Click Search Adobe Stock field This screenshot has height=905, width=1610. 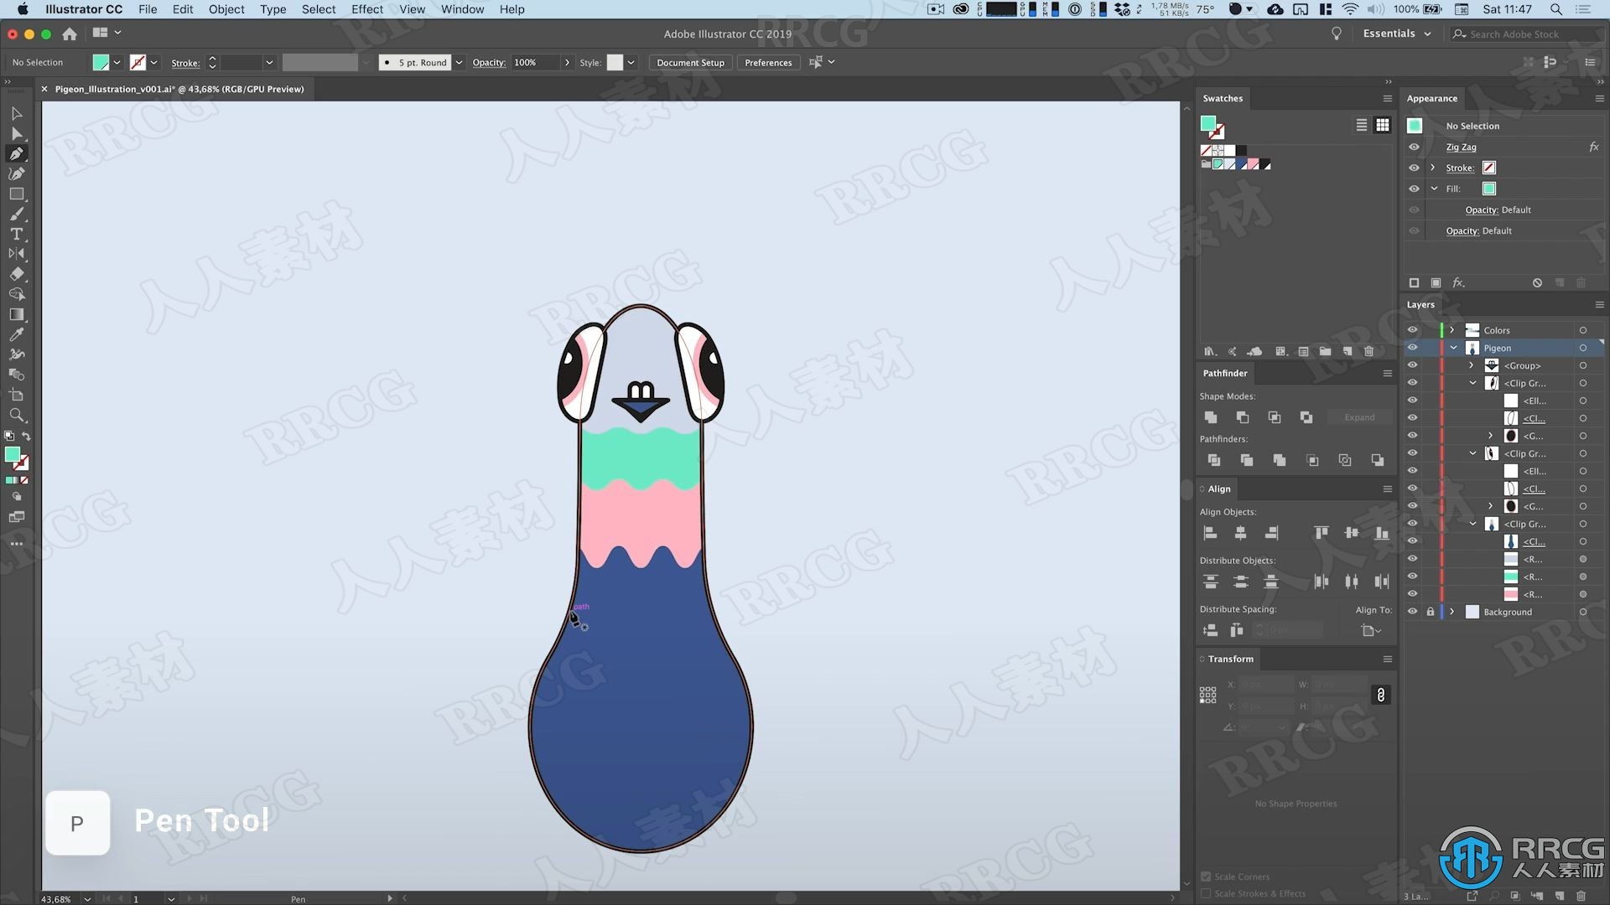(x=1526, y=34)
